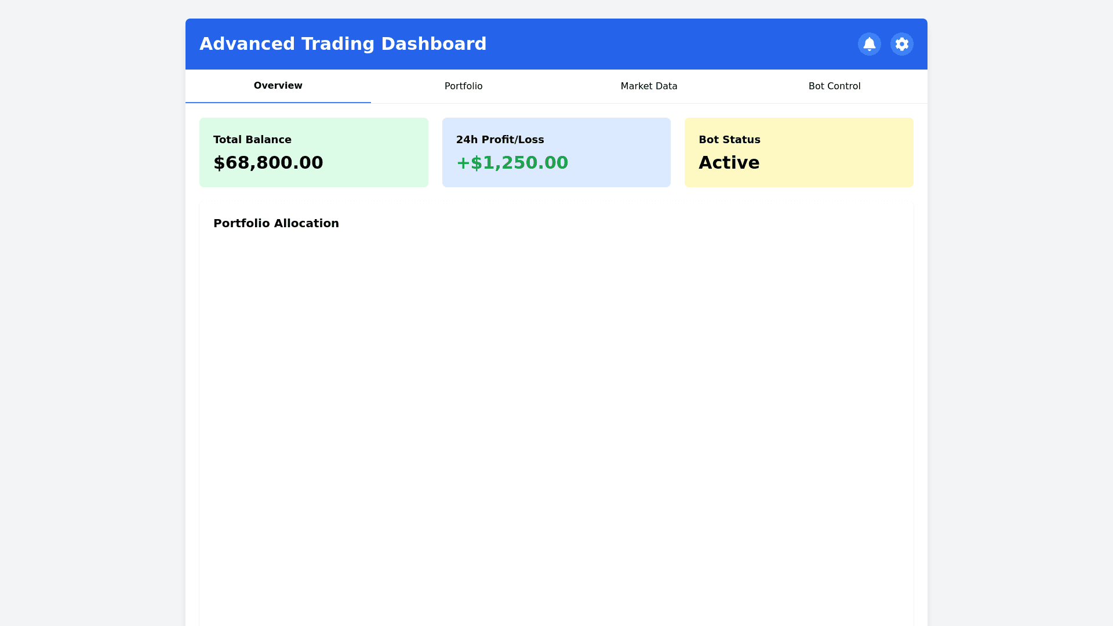Click the blue 24h Profit/Loss card
This screenshot has width=1113, height=626.
coord(620,152)
